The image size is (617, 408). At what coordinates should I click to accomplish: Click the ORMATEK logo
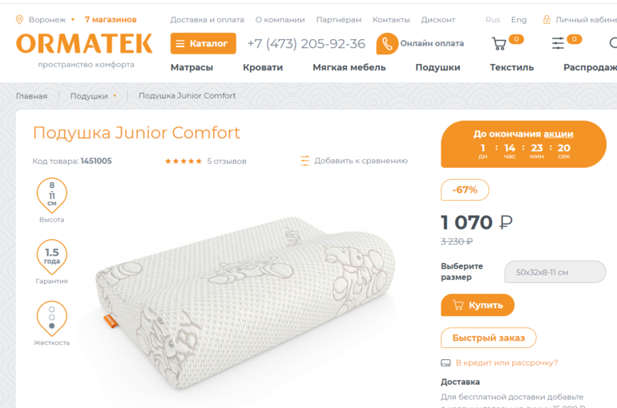84,43
